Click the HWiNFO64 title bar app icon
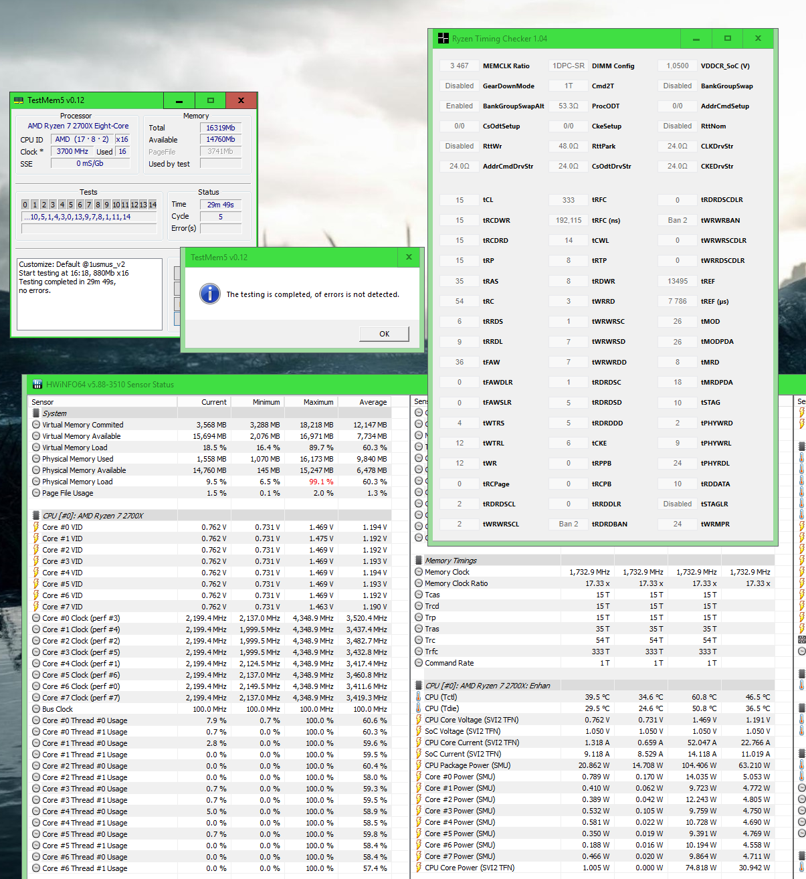Image resolution: width=806 pixels, height=879 pixels. click(x=37, y=385)
